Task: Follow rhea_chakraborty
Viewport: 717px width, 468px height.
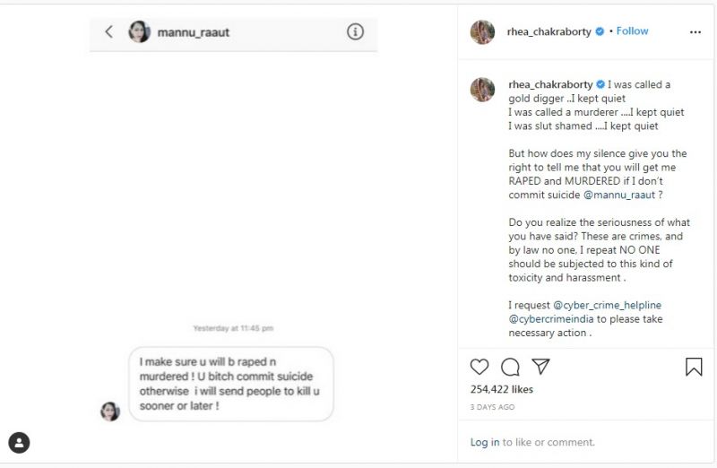Action: 632,30
